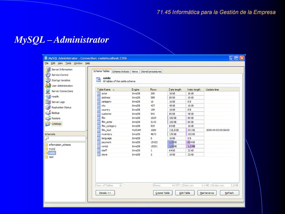
Task: Click the Edit Table button
Action: point(185,193)
